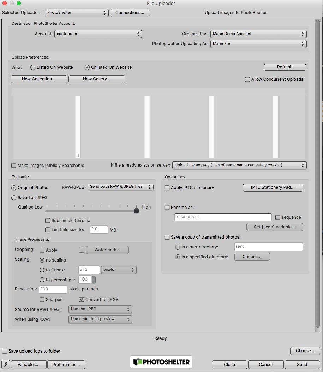Uncheck Convert to sRGB
This screenshot has height=372, width=323.
82,299
